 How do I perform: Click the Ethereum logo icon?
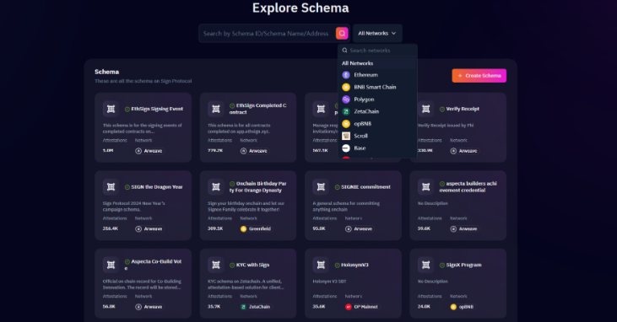pyautogui.click(x=346, y=75)
